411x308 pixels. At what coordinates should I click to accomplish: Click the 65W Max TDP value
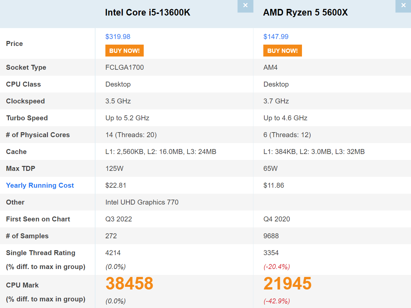271,169
